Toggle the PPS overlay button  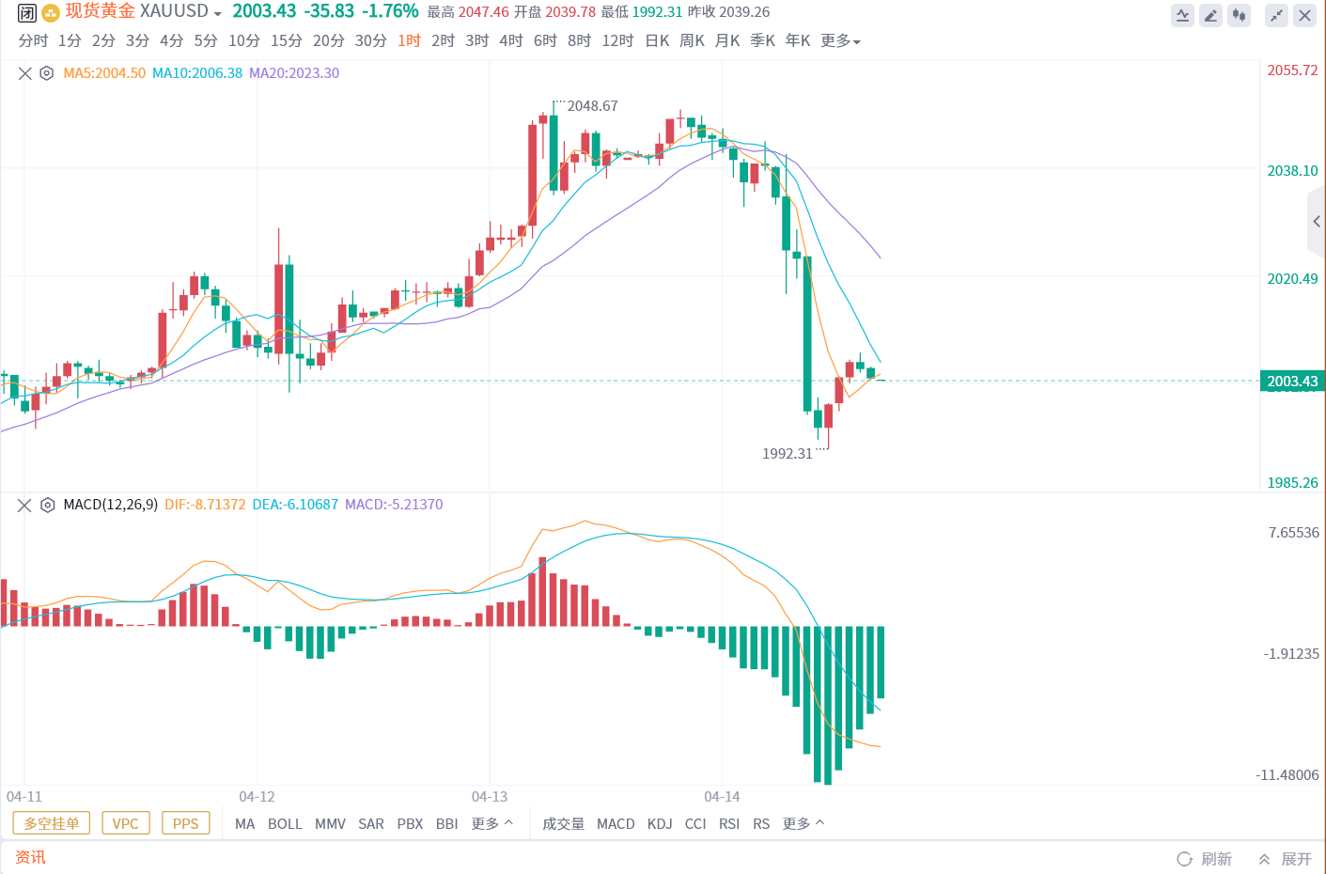click(x=185, y=823)
